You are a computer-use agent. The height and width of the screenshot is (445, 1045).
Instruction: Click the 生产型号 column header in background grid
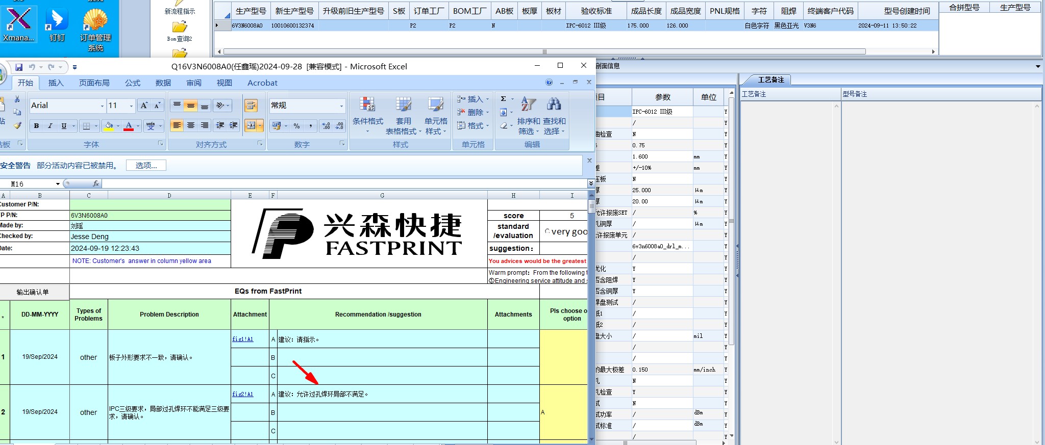point(251,11)
